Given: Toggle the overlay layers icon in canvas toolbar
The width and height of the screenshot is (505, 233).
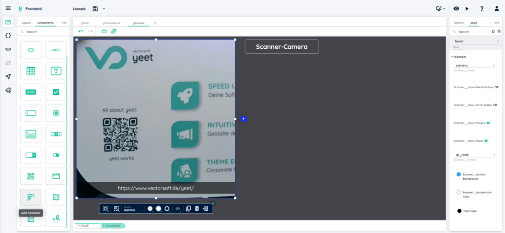Looking at the screenshot, I should click(113, 31).
